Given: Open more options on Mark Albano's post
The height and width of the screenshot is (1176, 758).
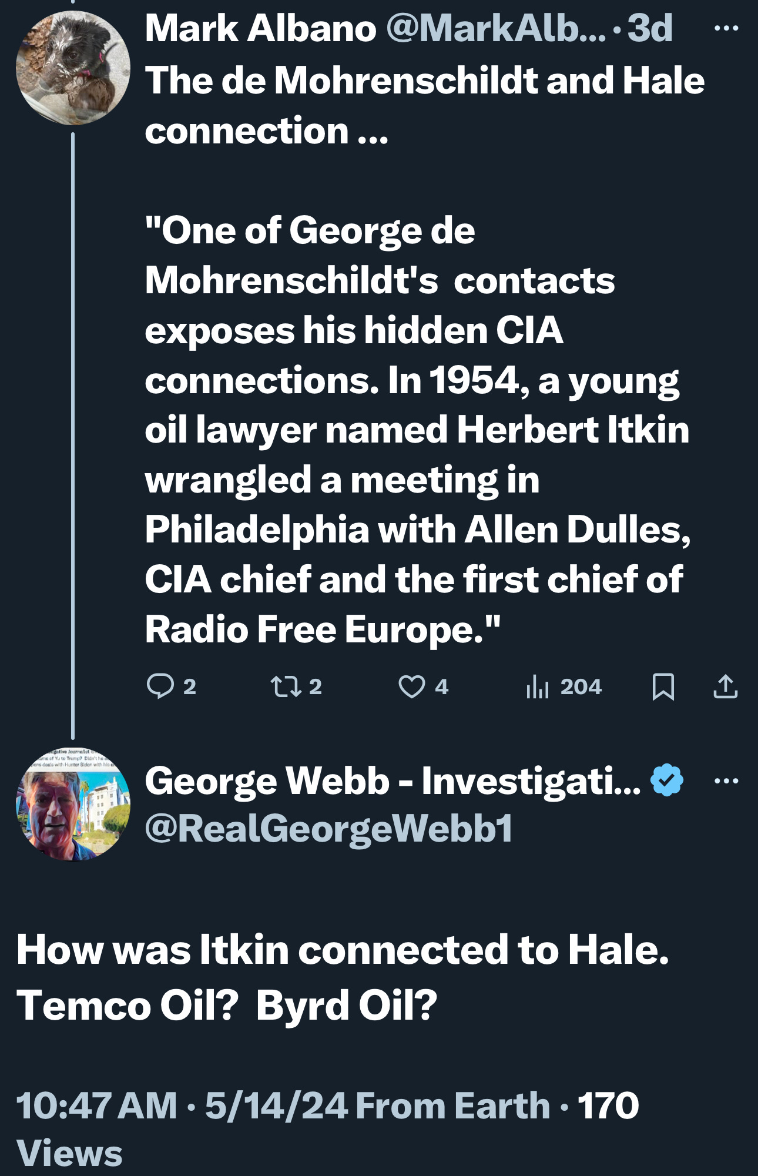Looking at the screenshot, I should 726,28.
